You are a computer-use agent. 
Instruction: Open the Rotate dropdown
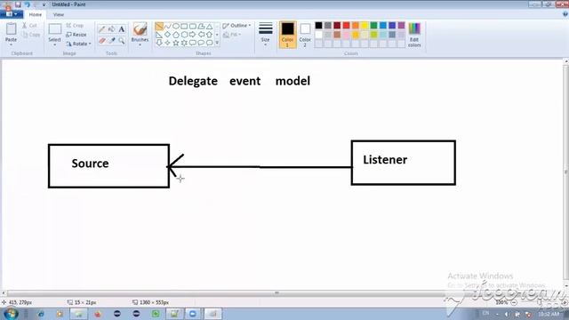point(78,44)
